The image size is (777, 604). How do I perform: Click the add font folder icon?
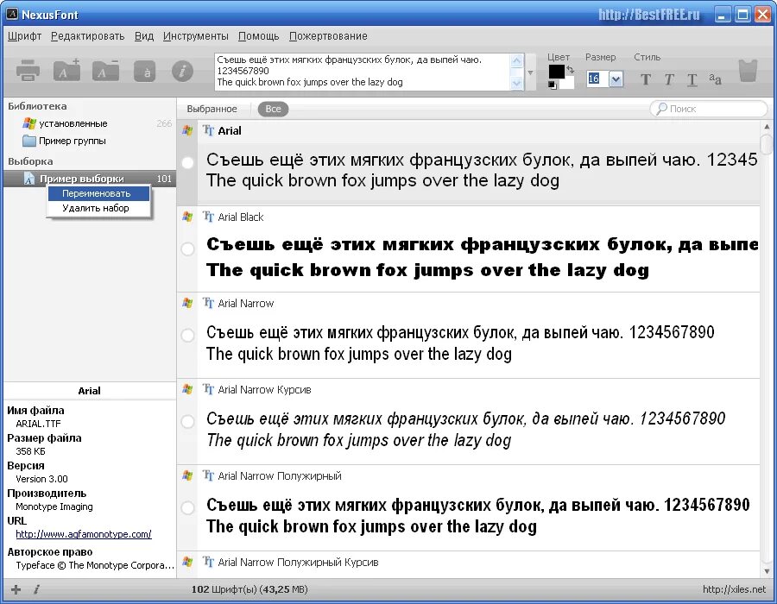click(x=66, y=70)
